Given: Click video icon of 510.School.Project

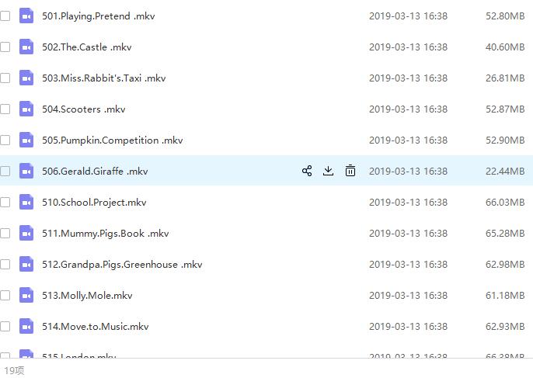Looking at the screenshot, I should click(26, 202).
